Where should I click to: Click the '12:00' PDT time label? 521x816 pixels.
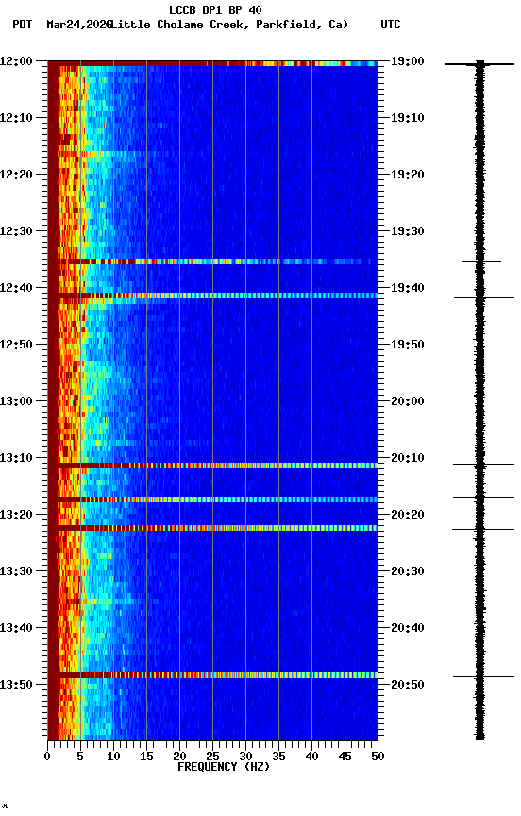point(16,61)
